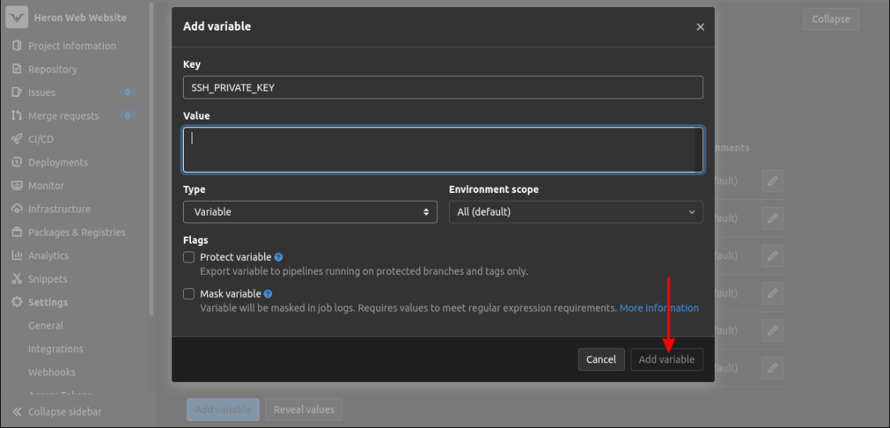Open the Repository menu item
Screen dimensions: 890x428
click(52, 70)
